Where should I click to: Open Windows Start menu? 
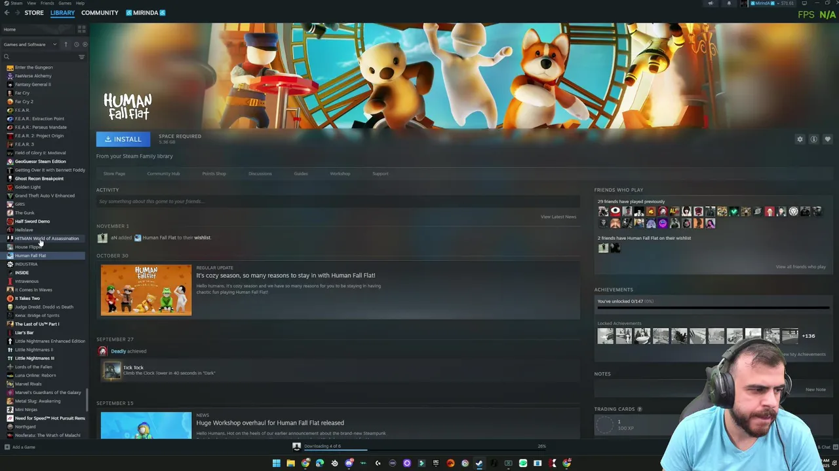point(276,463)
